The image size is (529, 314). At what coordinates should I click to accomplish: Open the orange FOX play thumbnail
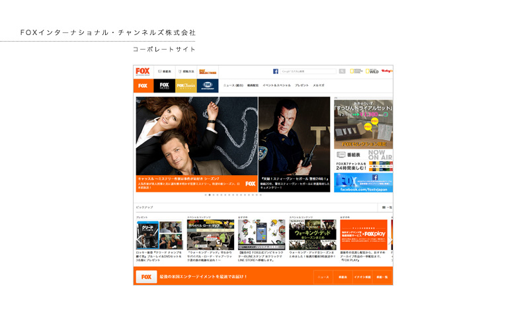pos(364,235)
